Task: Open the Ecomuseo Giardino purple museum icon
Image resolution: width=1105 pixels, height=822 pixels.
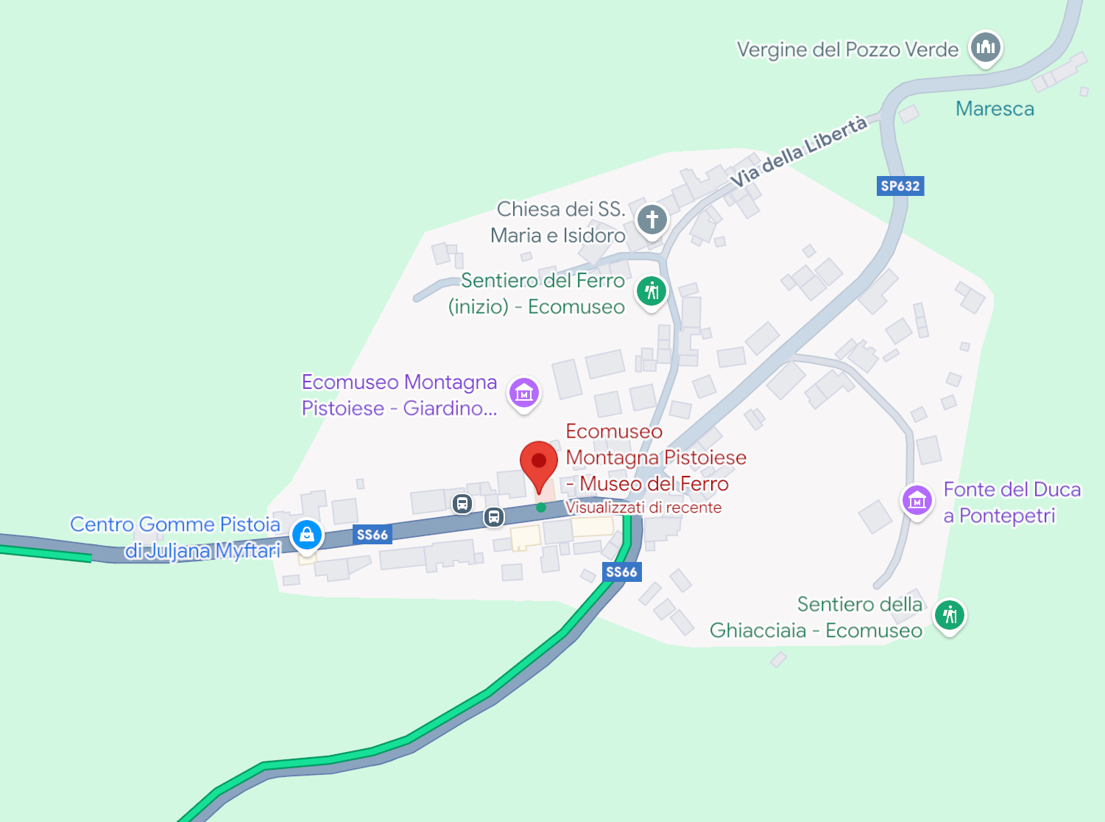Action: (524, 394)
